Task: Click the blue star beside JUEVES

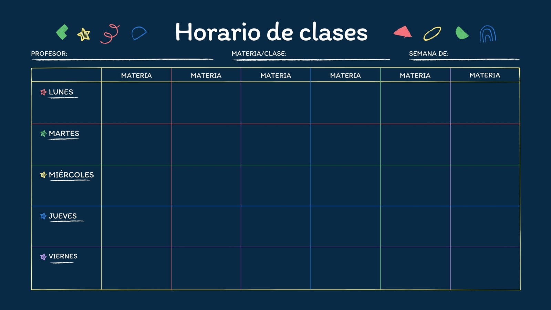Action: click(x=43, y=216)
